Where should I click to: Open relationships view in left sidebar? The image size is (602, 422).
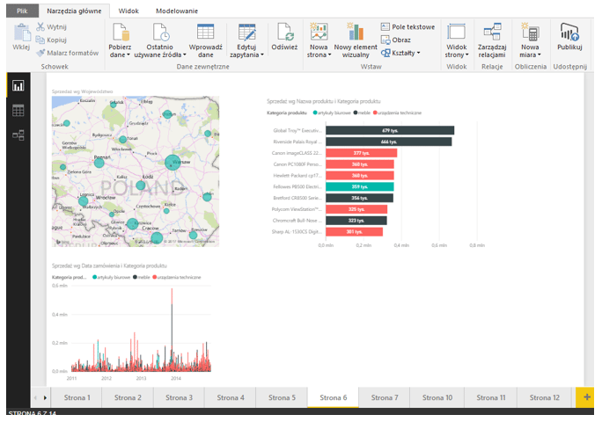(18, 135)
